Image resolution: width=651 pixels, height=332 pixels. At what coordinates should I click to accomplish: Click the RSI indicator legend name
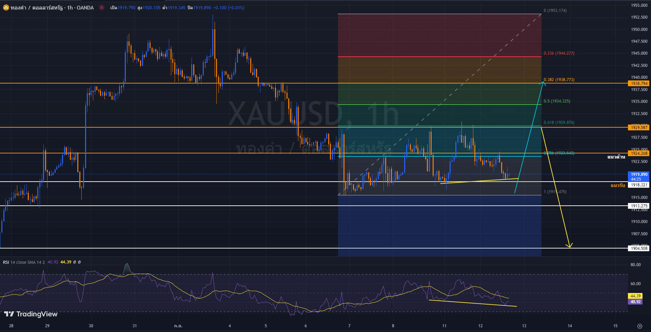point(6,262)
